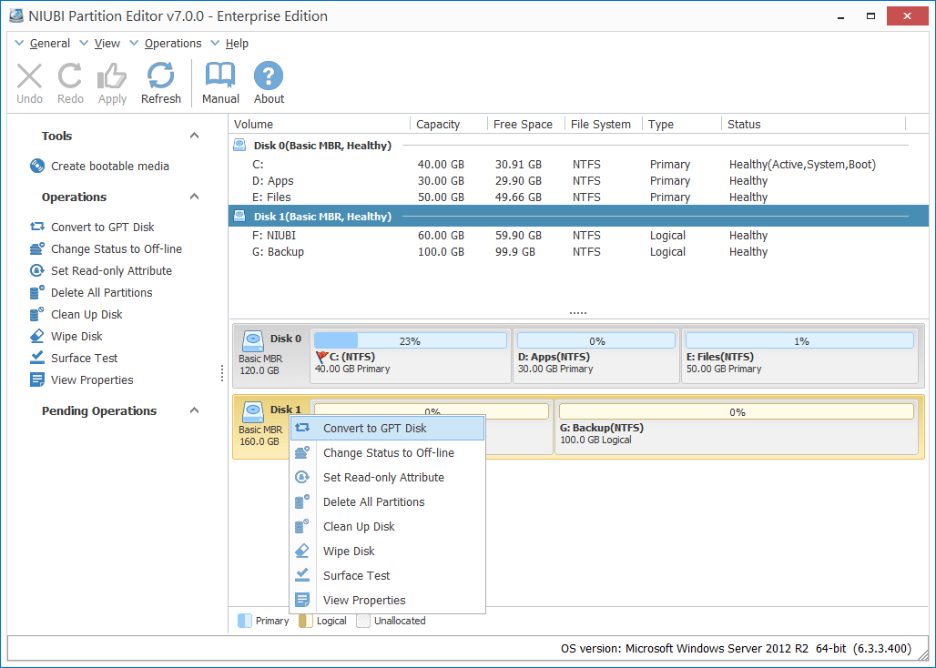Click sidebar Delete All Partitions link
The width and height of the screenshot is (936, 668).
click(101, 292)
